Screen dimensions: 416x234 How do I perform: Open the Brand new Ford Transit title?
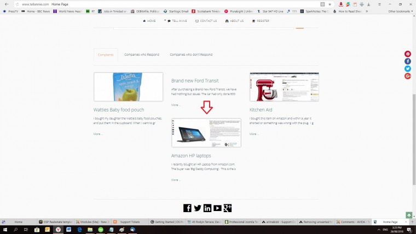(x=195, y=81)
